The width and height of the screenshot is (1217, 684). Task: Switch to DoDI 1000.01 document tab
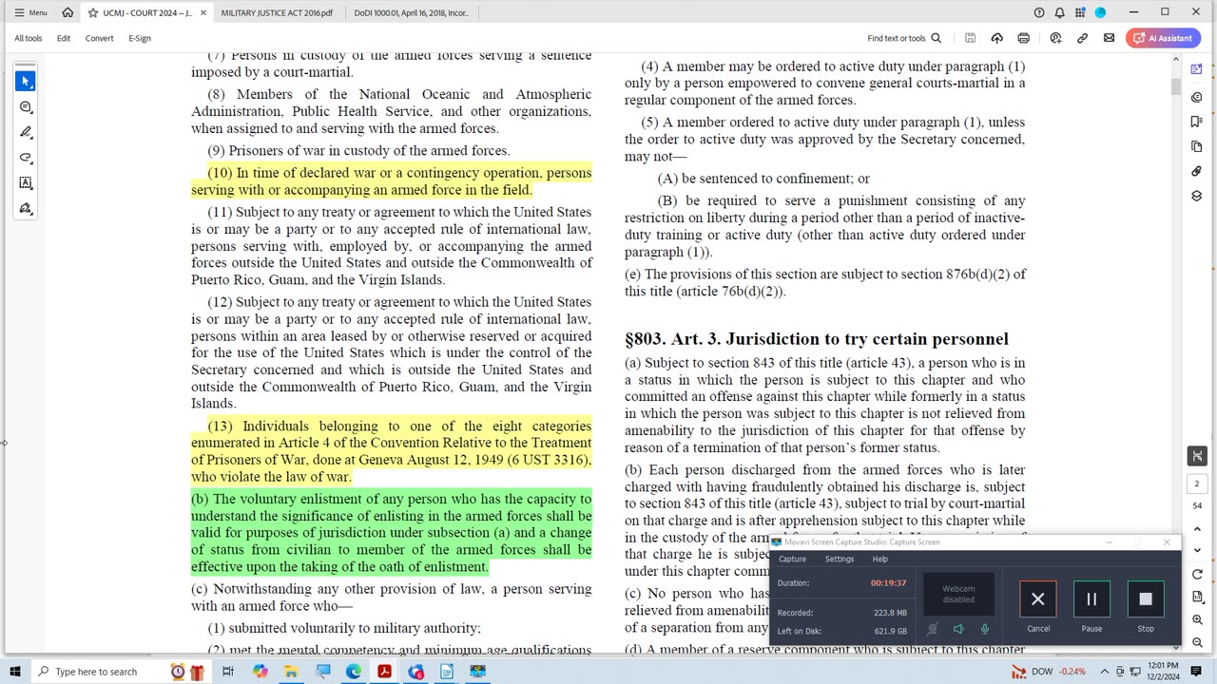(x=411, y=12)
